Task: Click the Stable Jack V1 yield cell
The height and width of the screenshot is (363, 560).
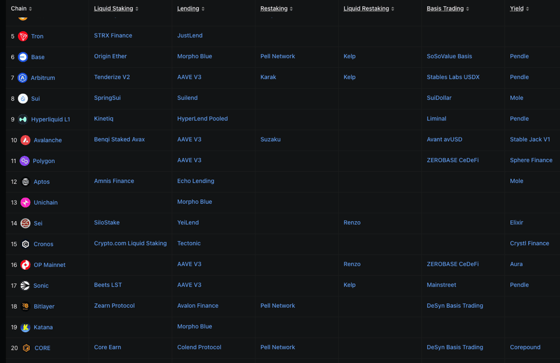Action: pyautogui.click(x=530, y=140)
